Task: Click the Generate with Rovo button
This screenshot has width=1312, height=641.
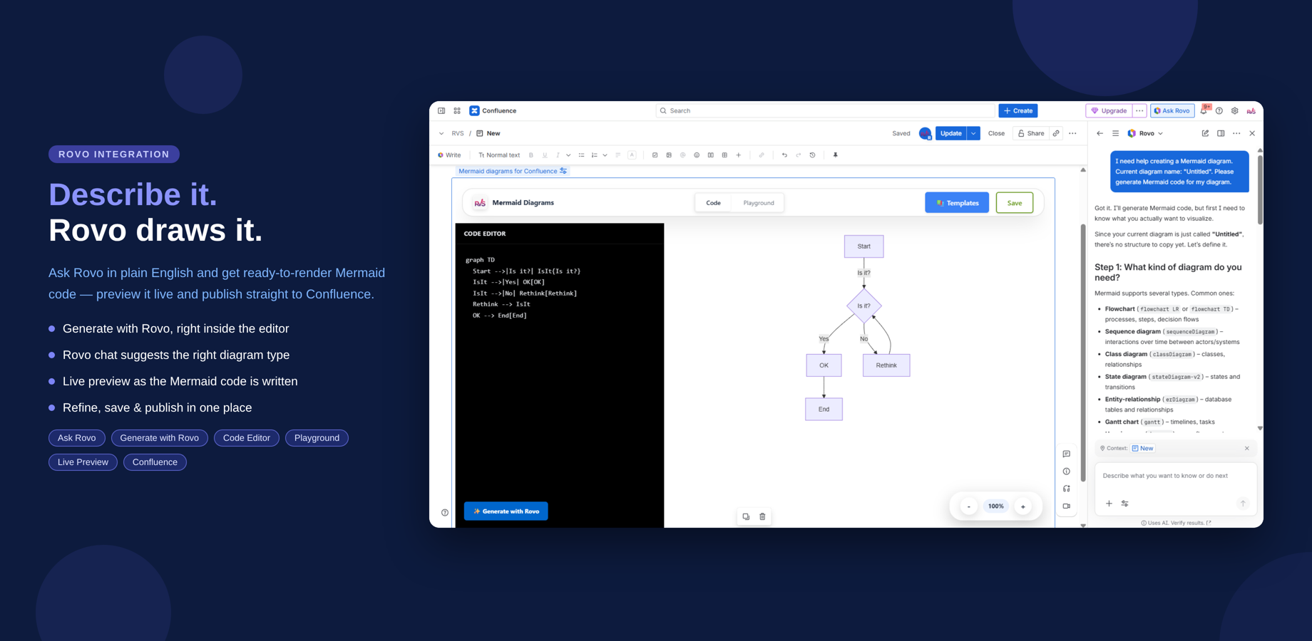Action: [506, 511]
